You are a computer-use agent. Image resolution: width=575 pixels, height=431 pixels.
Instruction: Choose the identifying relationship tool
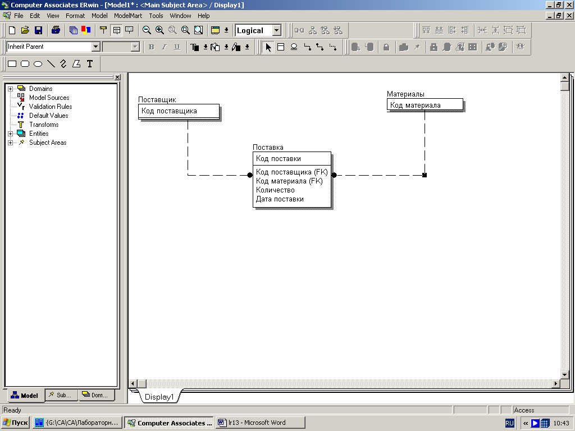coord(307,47)
